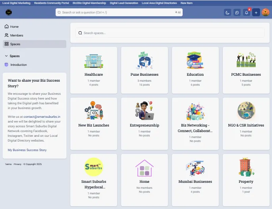The height and width of the screenshot is (209, 272).
Task: Open the Pune Businesses space
Action: (x=145, y=61)
